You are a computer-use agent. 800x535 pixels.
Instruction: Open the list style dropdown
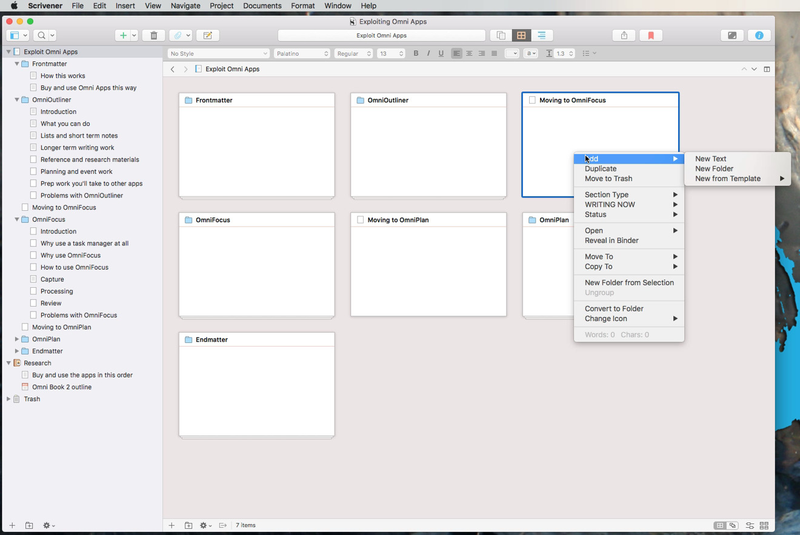589,53
